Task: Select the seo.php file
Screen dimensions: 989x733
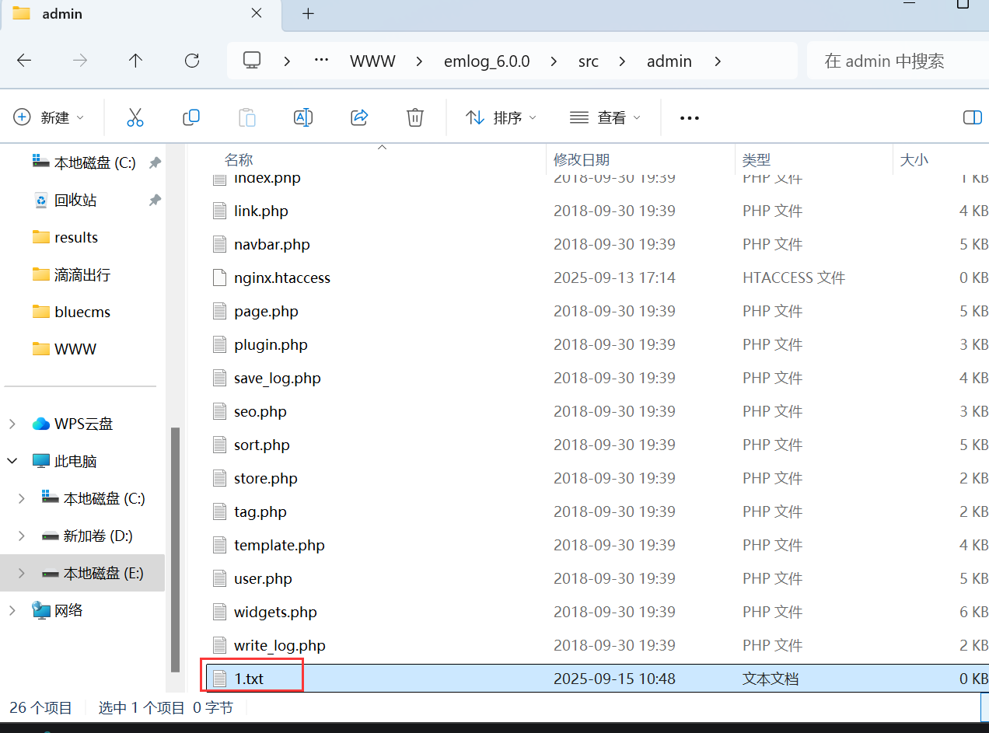Action: pyautogui.click(x=260, y=412)
